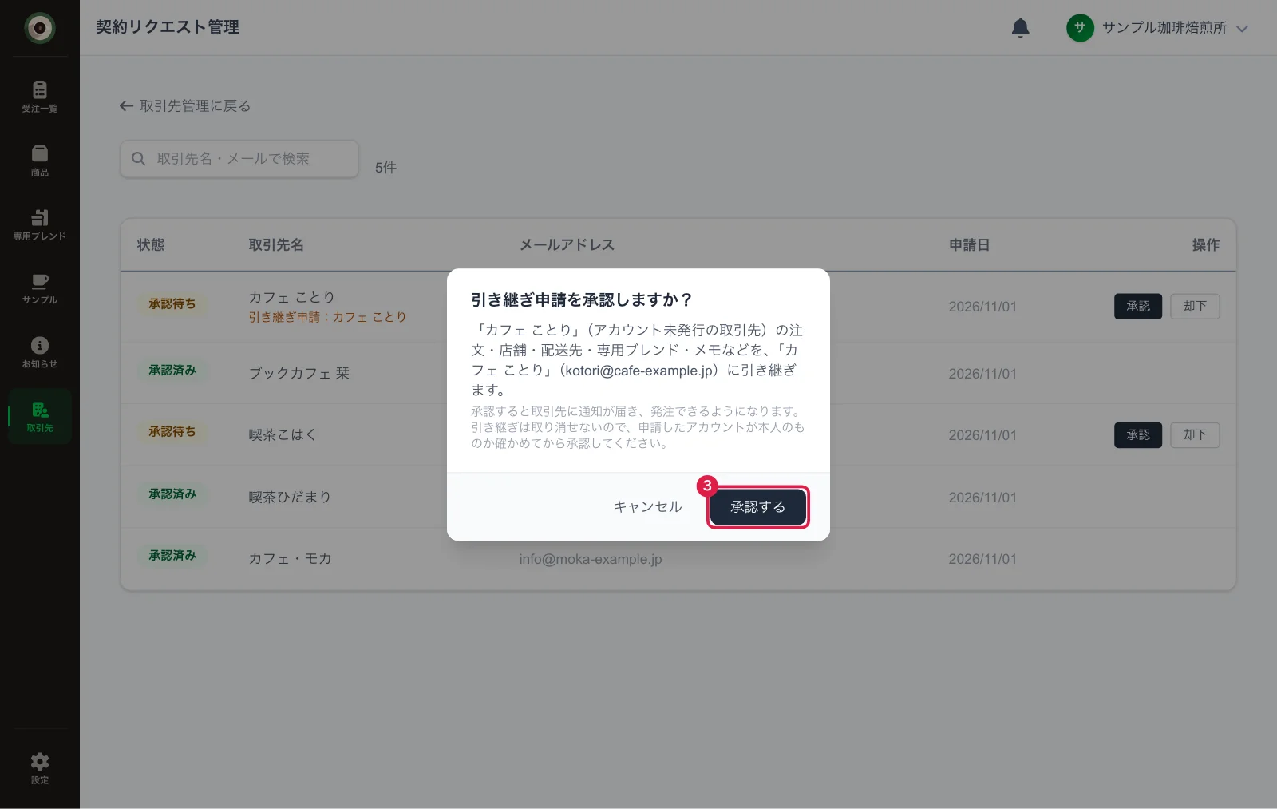Open the 受注一覧 orders sidebar icon
The width and height of the screenshot is (1277, 809).
point(39,97)
